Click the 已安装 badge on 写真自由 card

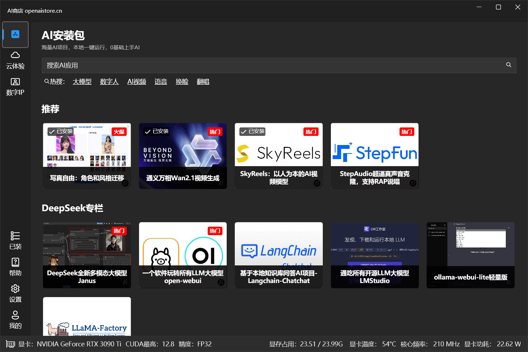coord(61,131)
